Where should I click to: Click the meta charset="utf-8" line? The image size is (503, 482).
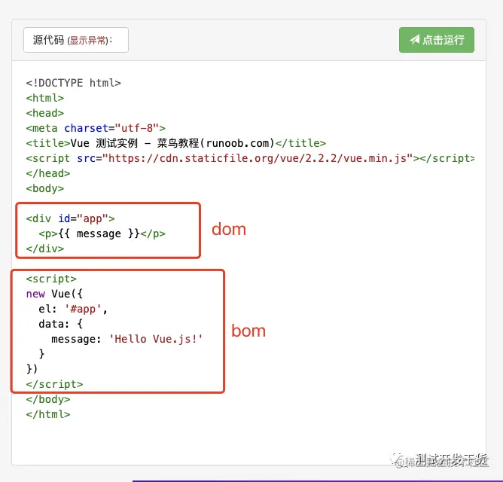pyautogui.click(x=96, y=128)
